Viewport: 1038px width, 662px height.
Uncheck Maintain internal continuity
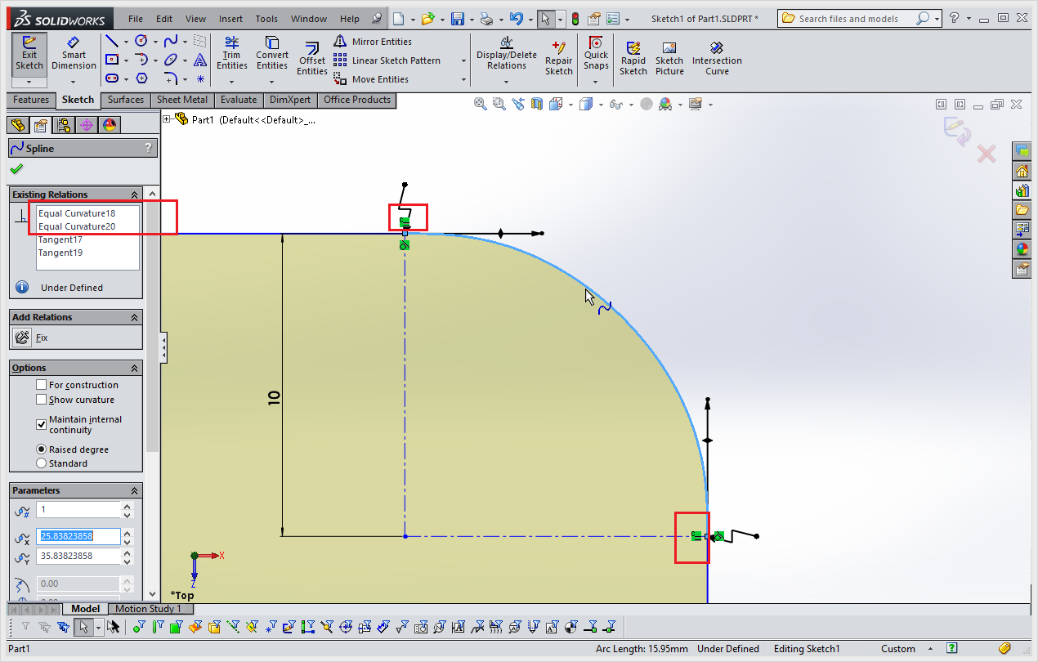pyautogui.click(x=42, y=424)
